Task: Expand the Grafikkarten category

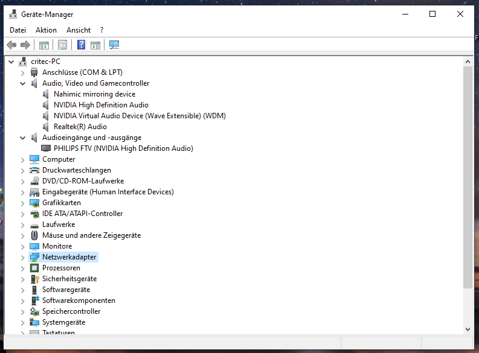Action: [23, 203]
